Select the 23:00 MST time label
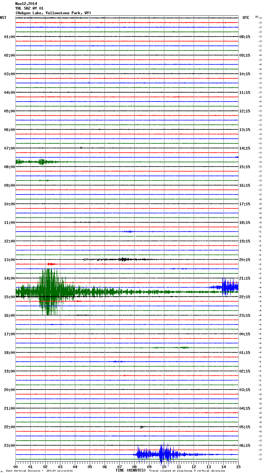The image size is (263, 475). click(x=9, y=446)
